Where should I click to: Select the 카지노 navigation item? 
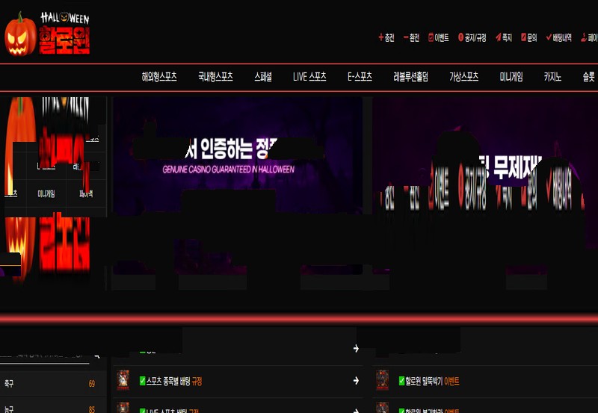click(553, 77)
